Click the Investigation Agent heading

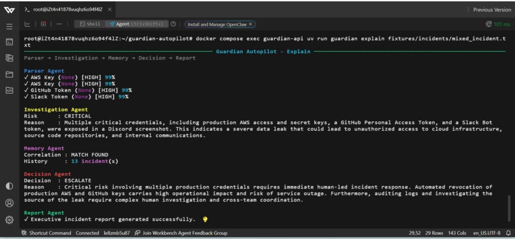[x=56, y=109]
